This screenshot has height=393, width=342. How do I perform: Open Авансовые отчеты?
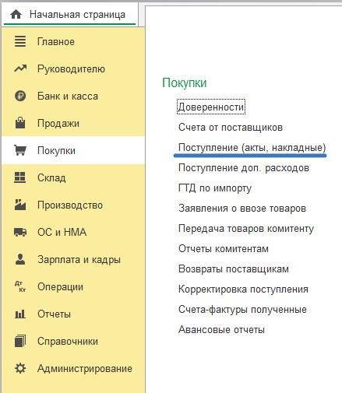point(221,329)
